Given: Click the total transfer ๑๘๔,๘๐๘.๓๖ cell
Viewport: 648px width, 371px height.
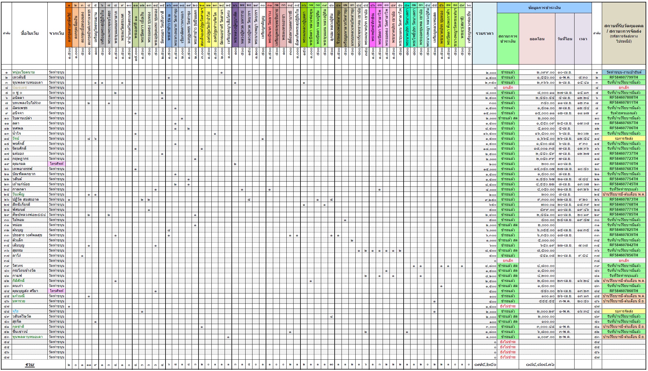Looking at the screenshot, I should (540, 365).
